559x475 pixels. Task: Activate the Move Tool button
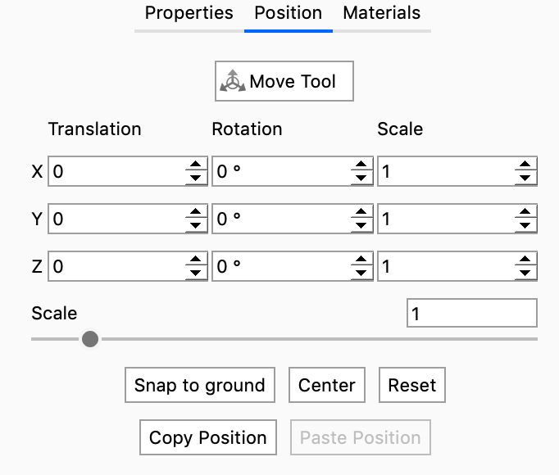click(284, 81)
